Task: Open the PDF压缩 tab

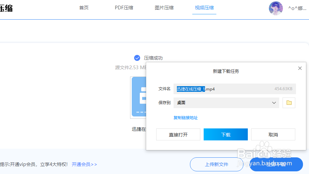Action: (x=124, y=8)
